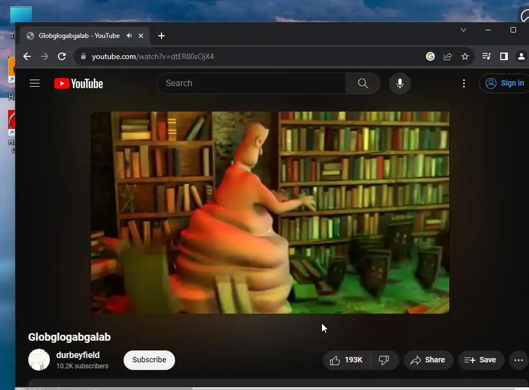Mute tab via speaker icon
529x390 pixels.
tap(129, 35)
